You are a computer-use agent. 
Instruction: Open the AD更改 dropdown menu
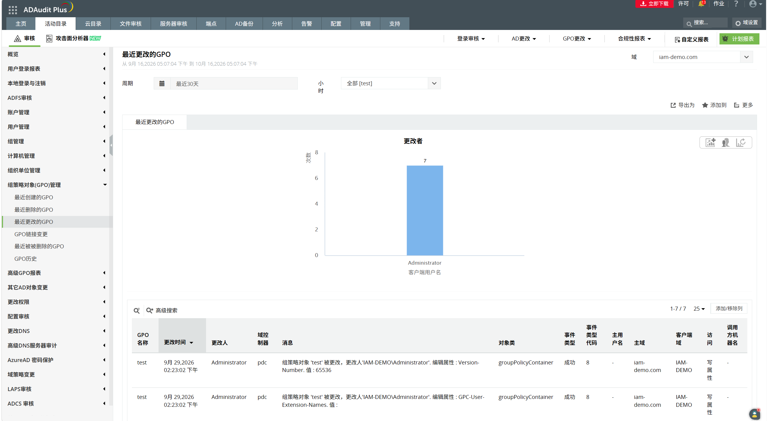click(x=524, y=39)
